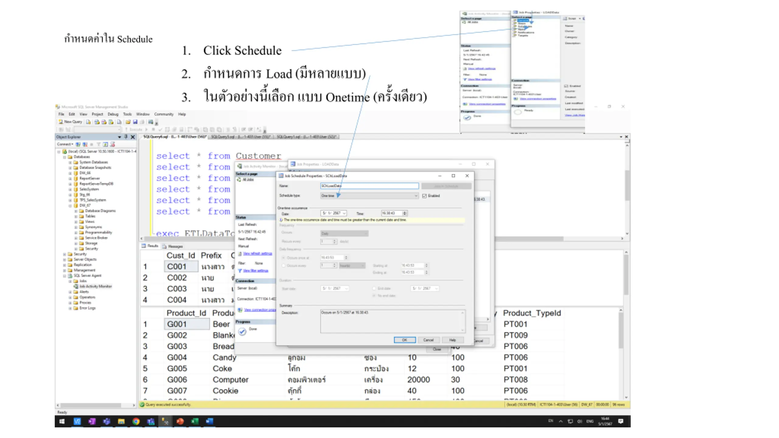Click the Description summary text box

(x=393, y=321)
